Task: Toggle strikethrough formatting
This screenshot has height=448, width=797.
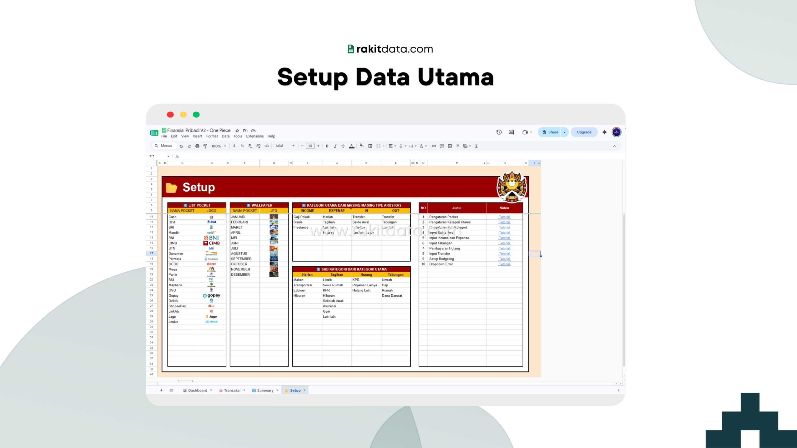Action: 343,146
